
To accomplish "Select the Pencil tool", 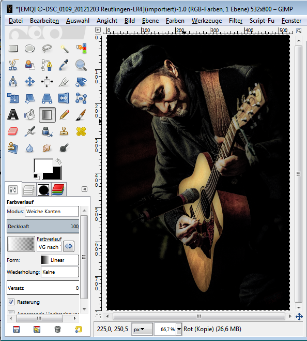I will point(64,115).
